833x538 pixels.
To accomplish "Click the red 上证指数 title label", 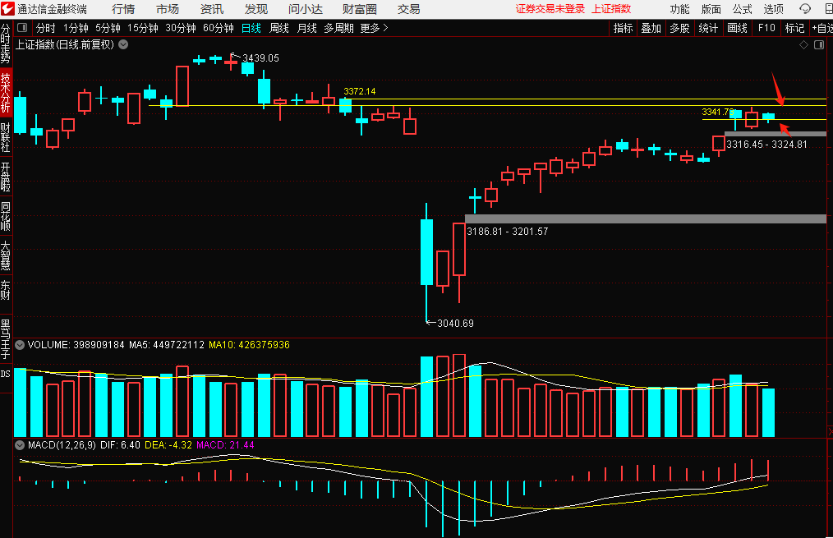I will coord(611,9).
